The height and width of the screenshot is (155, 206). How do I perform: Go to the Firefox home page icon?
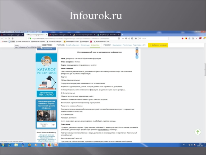pos(13,38)
